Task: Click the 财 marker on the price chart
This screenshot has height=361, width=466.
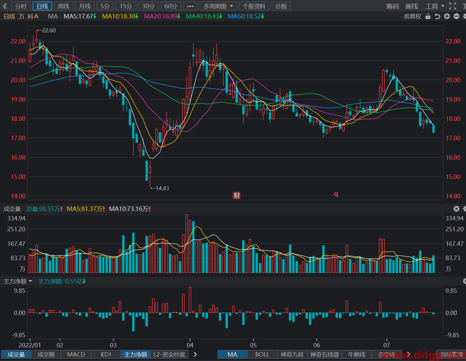Action: click(237, 195)
